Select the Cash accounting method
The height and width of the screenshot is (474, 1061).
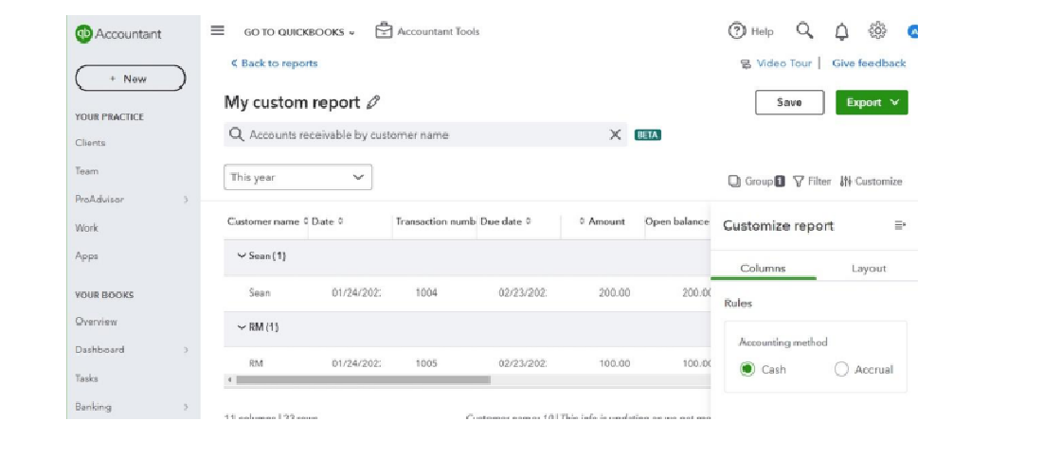coord(747,369)
